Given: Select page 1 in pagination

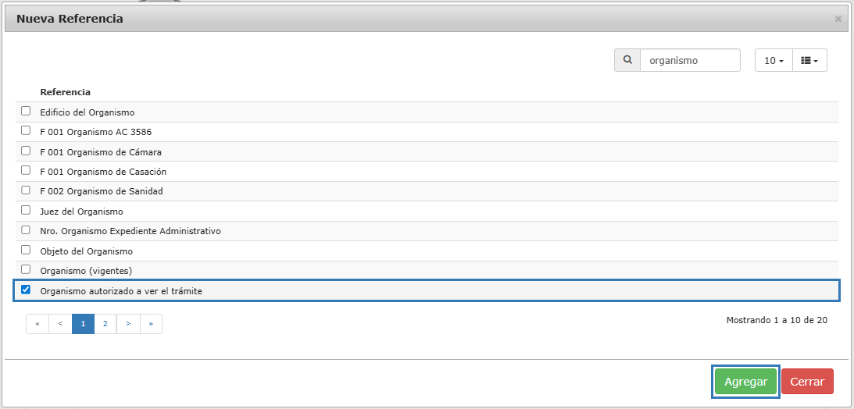Looking at the screenshot, I should click(83, 324).
